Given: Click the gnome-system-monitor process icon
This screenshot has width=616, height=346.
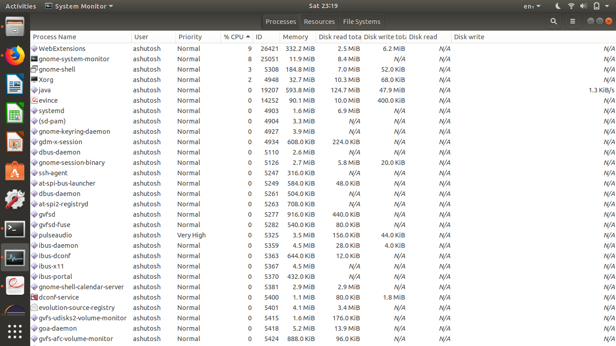Looking at the screenshot, I should pos(34,59).
